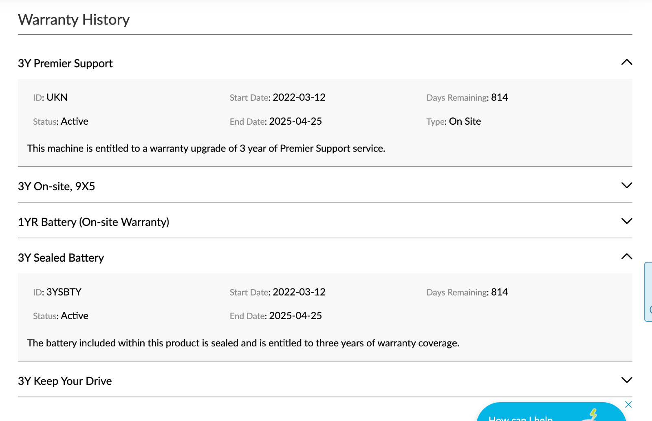Click the Sealed Battery coverage description text
Viewport: 652px width, 421px height.
click(243, 343)
